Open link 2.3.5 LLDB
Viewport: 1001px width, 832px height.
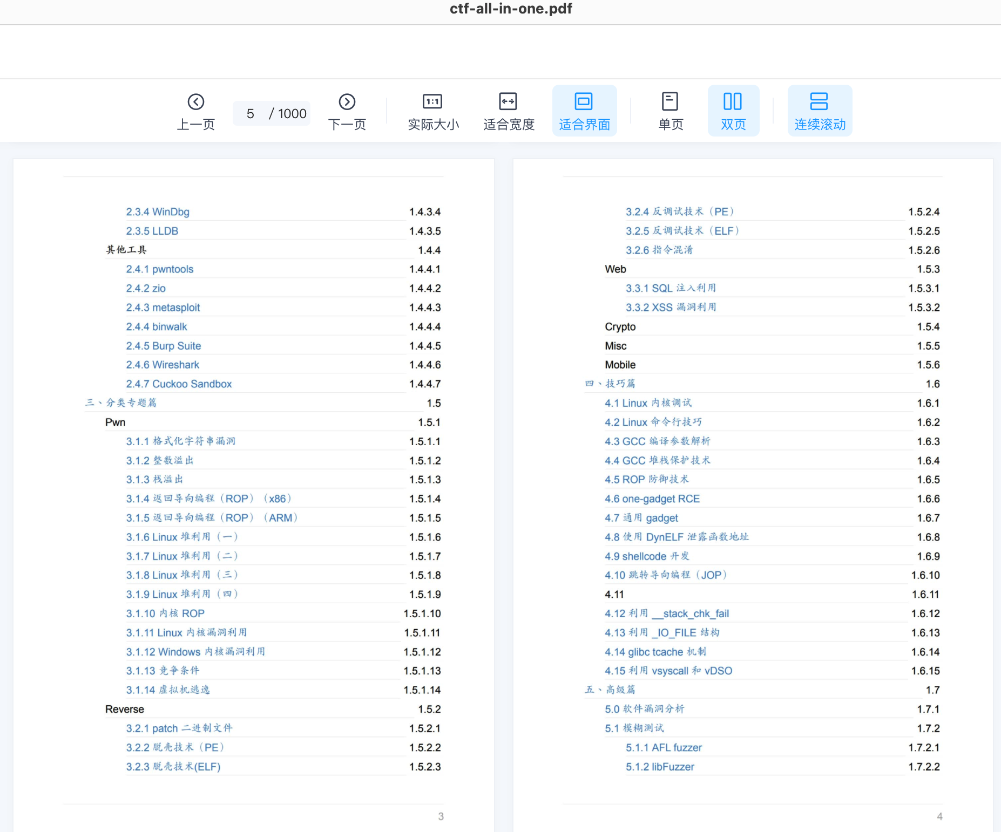coord(152,231)
